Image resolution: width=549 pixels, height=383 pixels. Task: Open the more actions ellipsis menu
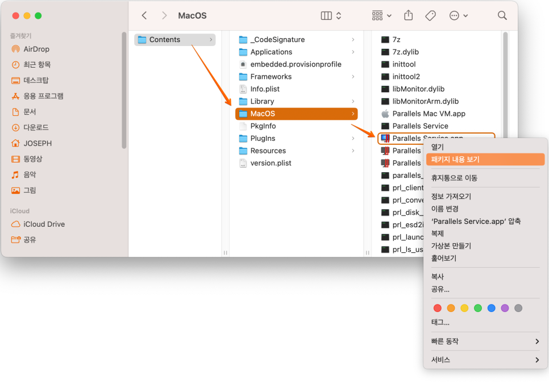pyautogui.click(x=458, y=15)
